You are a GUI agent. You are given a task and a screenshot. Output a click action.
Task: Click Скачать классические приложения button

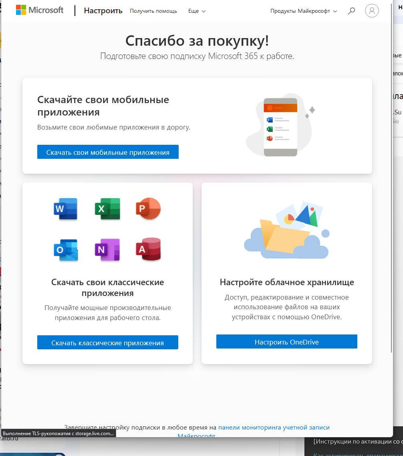click(107, 343)
